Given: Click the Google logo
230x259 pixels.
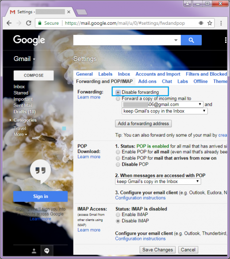Looking at the screenshot, I should (x=29, y=40).
